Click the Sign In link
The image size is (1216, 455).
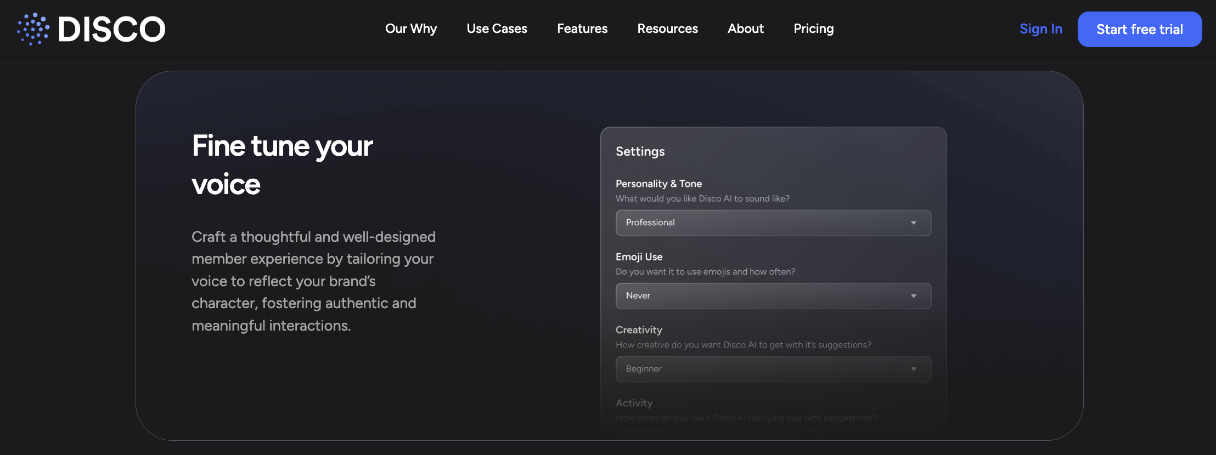(x=1041, y=29)
